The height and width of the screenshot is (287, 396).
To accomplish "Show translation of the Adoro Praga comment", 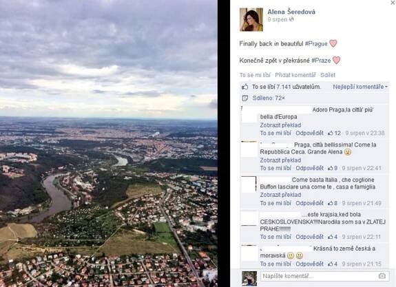I will pos(280,125).
